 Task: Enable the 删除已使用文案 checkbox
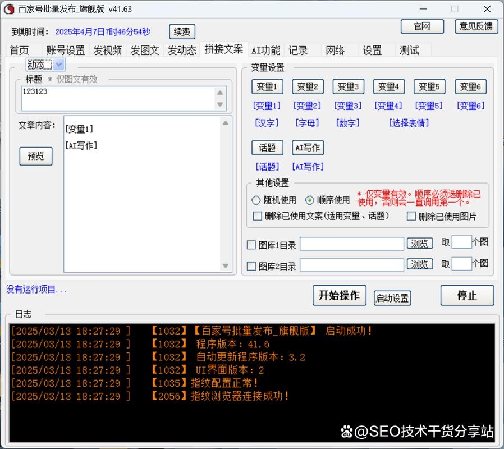click(x=258, y=216)
